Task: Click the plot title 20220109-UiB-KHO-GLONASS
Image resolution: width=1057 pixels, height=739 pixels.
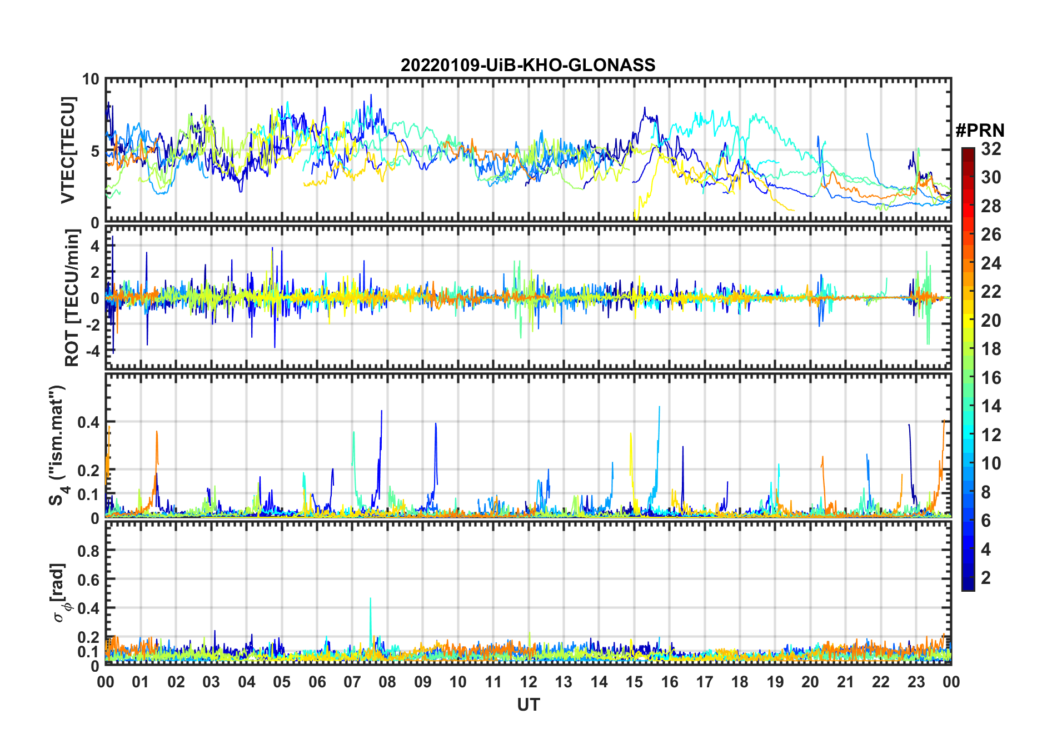Action: pos(528,65)
